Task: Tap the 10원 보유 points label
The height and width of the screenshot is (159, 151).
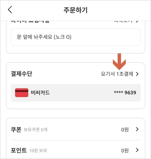Action: 38,151
